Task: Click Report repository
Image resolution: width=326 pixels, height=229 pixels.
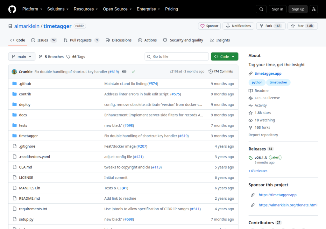Action: click(x=263, y=135)
